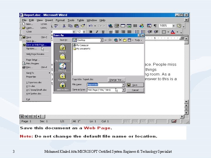Click Create New Folder icon in Save As
Screen dimensions: 211x158
click(125, 40)
